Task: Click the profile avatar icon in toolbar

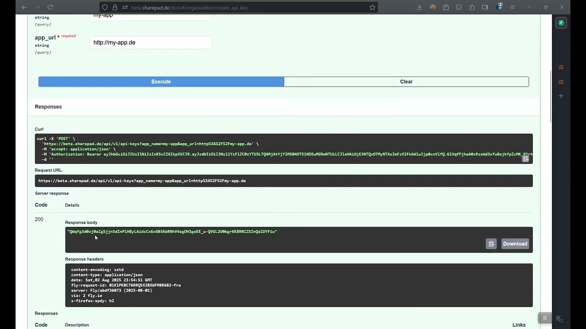Action: coord(433,7)
